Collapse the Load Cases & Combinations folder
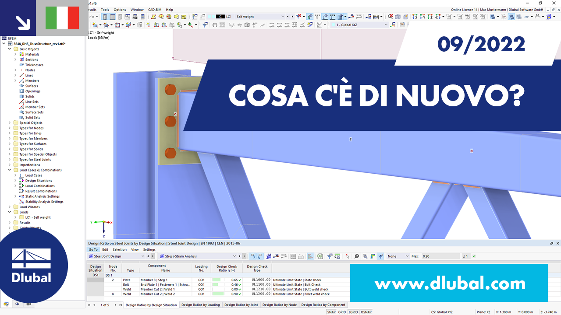 point(10,170)
